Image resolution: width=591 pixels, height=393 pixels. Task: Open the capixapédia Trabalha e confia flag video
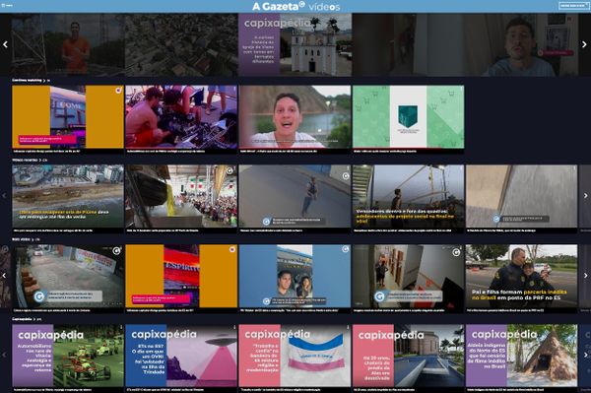pyautogui.click(x=295, y=358)
